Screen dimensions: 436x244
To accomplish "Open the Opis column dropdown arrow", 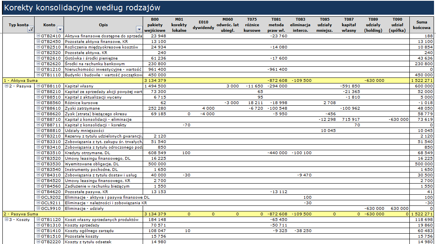I will (x=139, y=29).
